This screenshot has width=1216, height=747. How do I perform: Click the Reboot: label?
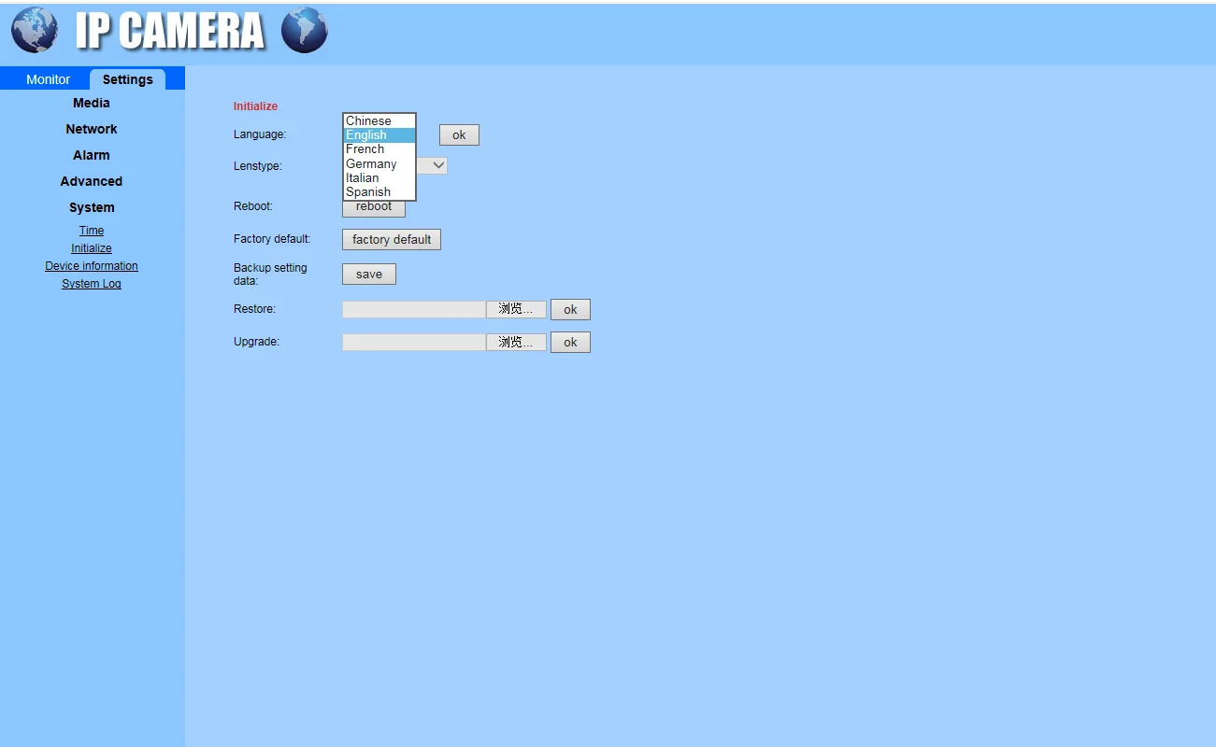[253, 206]
